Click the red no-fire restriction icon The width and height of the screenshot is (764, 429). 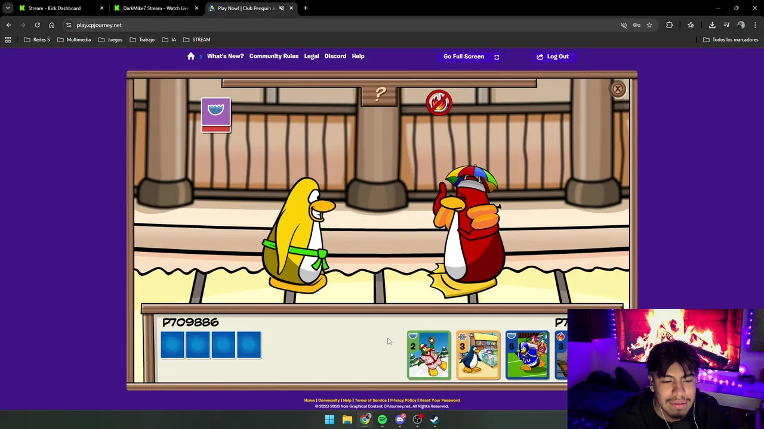(439, 102)
